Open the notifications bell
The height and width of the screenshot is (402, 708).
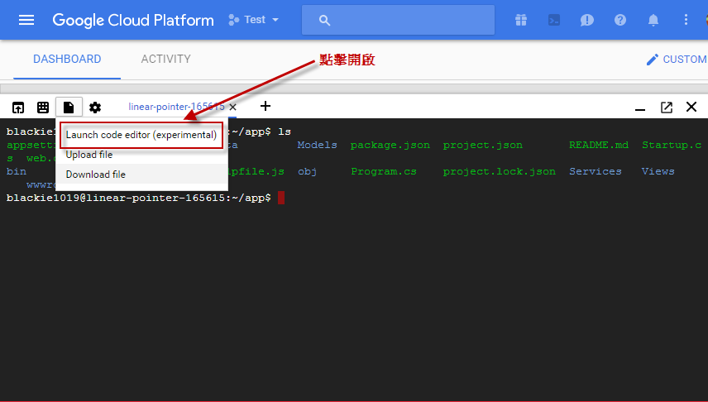pyautogui.click(x=653, y=20)
